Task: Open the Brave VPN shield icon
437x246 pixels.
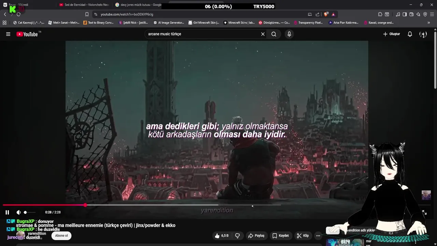Action: (425, 14)
